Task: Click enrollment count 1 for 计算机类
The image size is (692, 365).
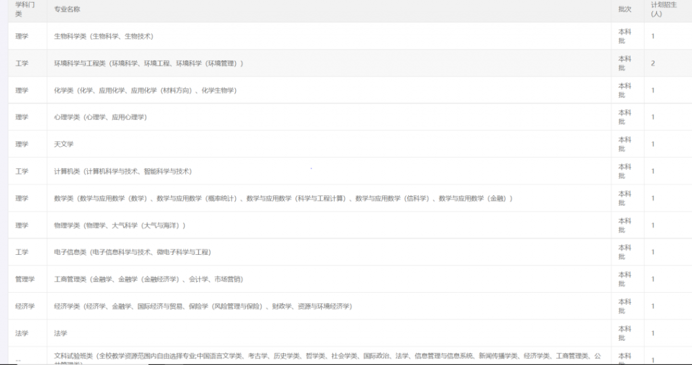Action: pyautogui.click(x=653, y=171)
